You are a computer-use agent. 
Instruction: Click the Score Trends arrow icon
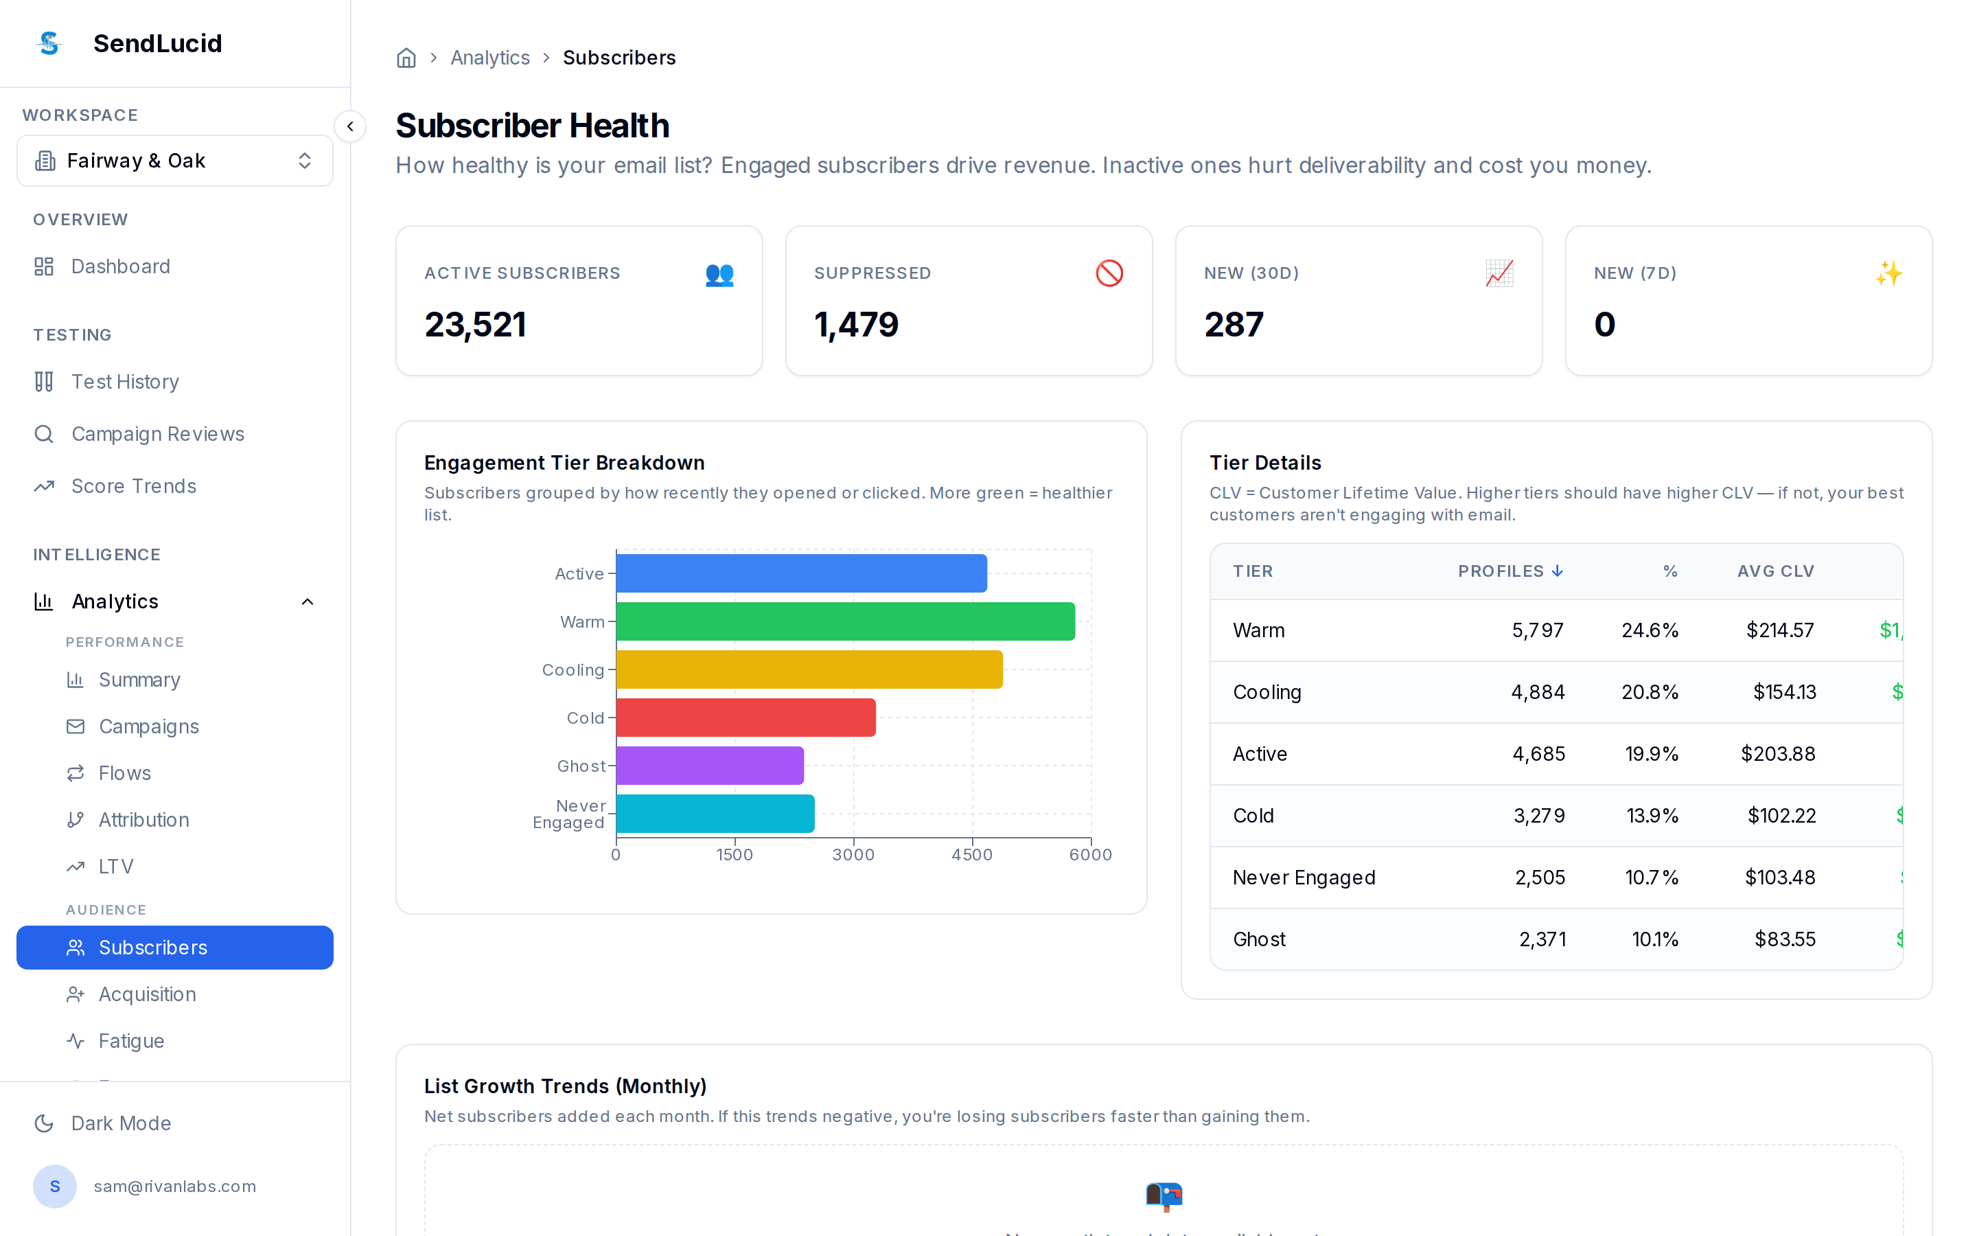click(x=44, y=486)
